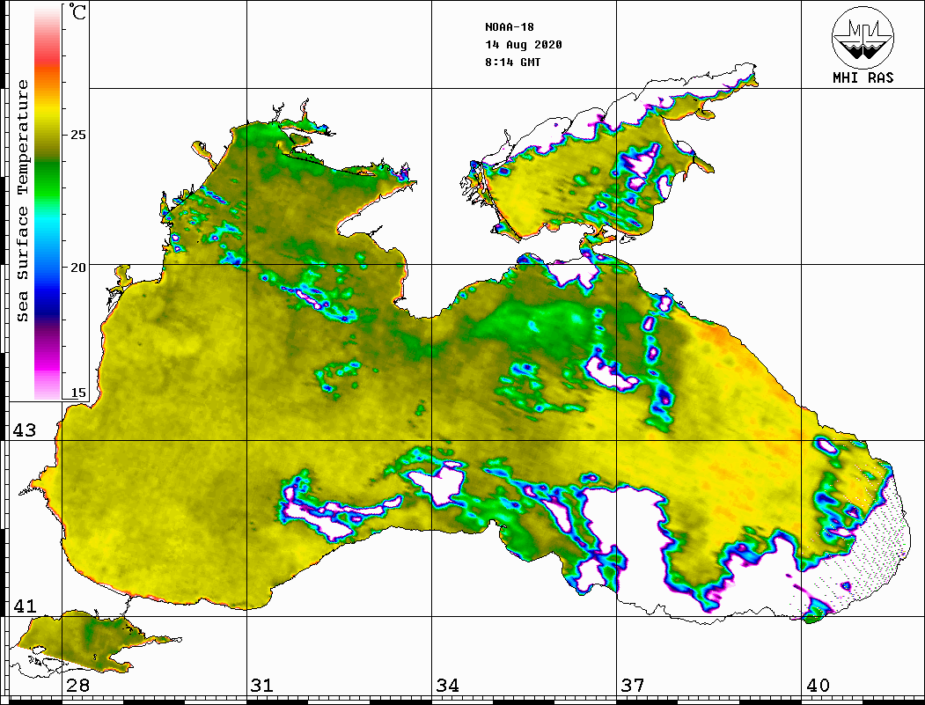Click the Sea of Marmara temperature area
The width and height of the screenshot is (925, 705).
coord(89,640)
